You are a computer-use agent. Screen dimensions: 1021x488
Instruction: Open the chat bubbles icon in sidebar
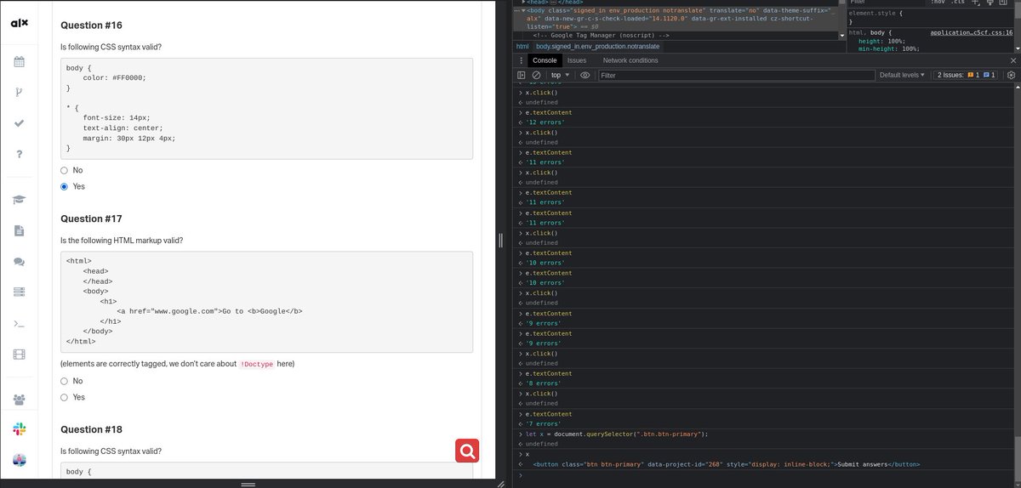coord(19,261)
